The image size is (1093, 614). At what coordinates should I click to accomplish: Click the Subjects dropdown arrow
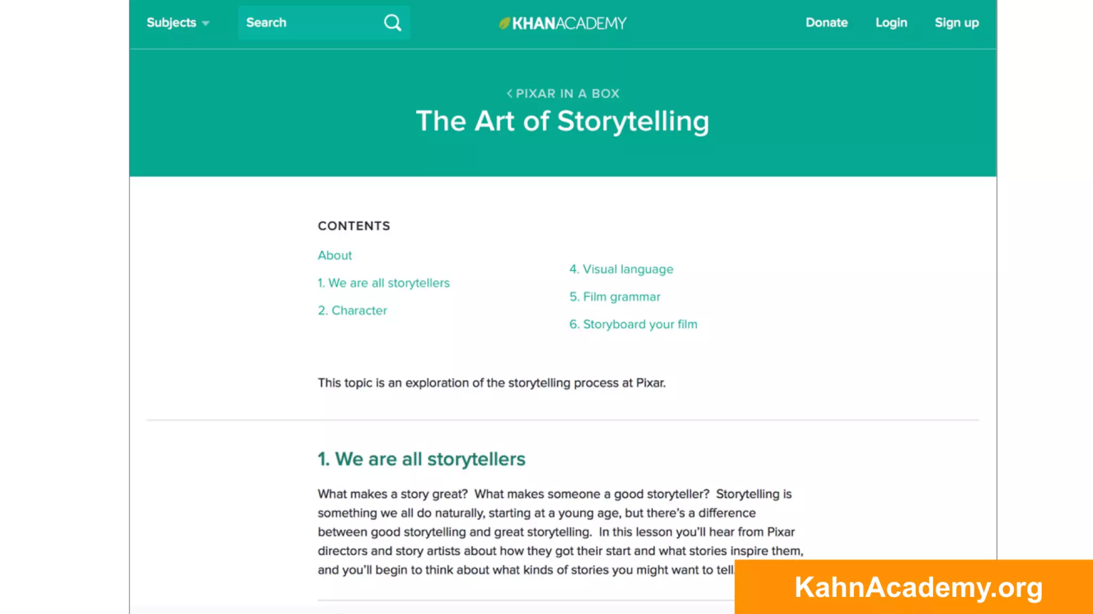[205, 23]
